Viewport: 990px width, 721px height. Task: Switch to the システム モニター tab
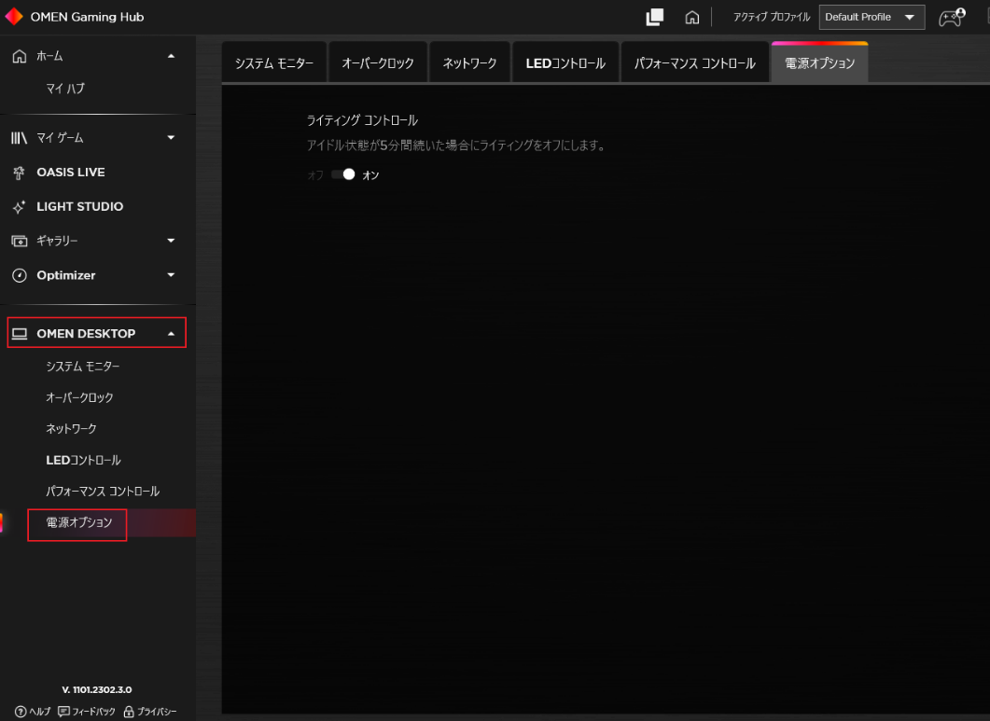[x=274, y=62]
